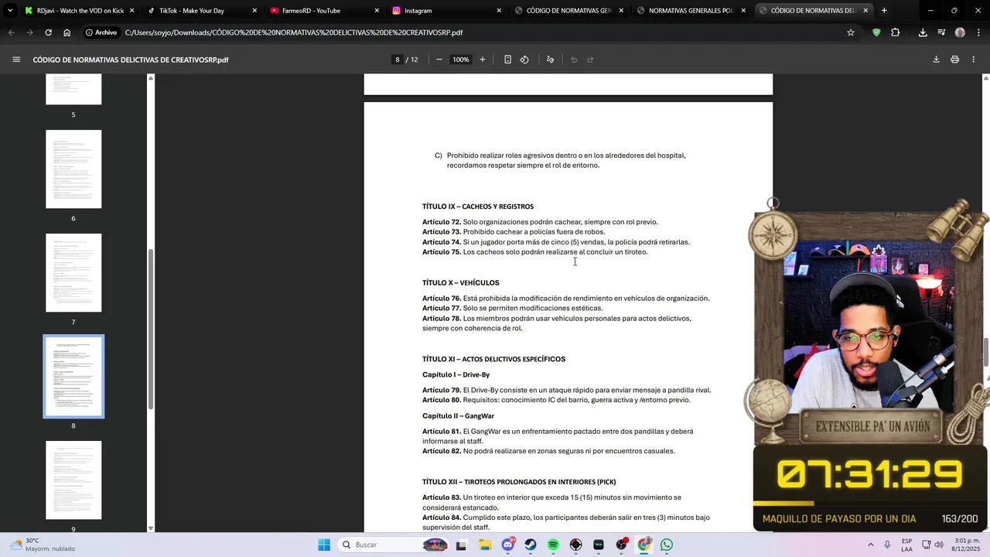The image size is (990, 557).
Task: Rotate the PDF page counterclockwise
Action: pyautogui.click(x=524, y=60)
